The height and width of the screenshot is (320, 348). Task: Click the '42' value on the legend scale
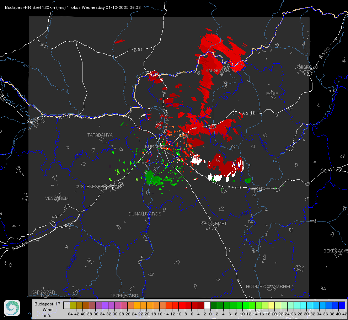pyautogui.click(x=345, y=314)
